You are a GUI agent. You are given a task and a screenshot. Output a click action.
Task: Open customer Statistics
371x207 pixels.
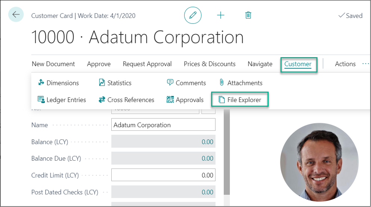point(115,83)
